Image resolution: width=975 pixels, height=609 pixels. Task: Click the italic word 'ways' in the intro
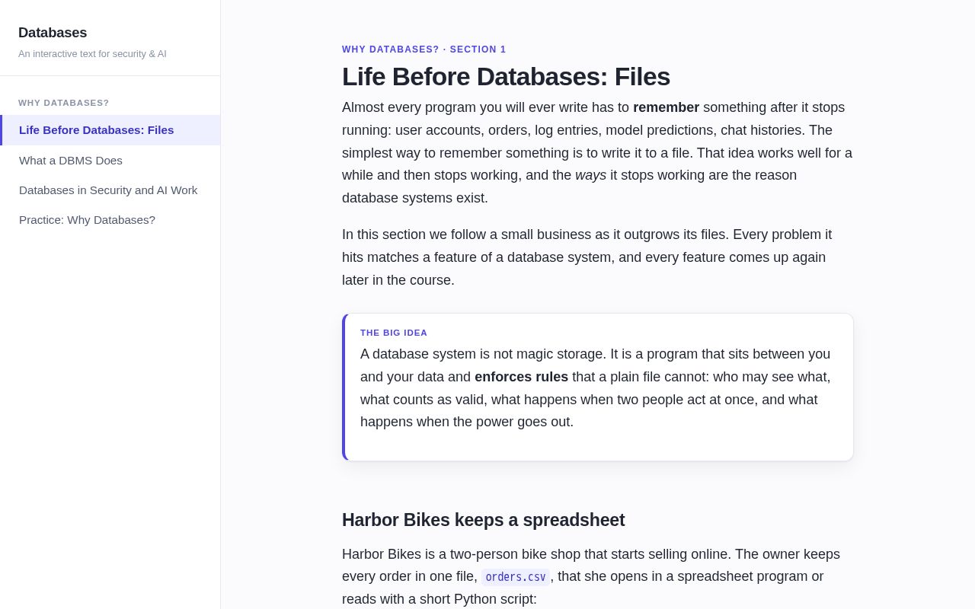tap(590, 175)
